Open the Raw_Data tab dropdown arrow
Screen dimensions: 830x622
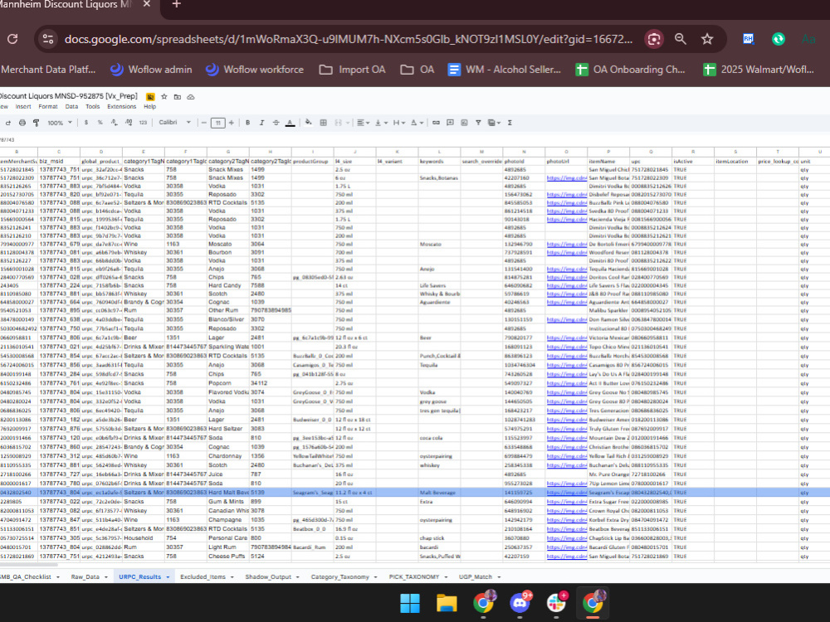coord(106,577)
